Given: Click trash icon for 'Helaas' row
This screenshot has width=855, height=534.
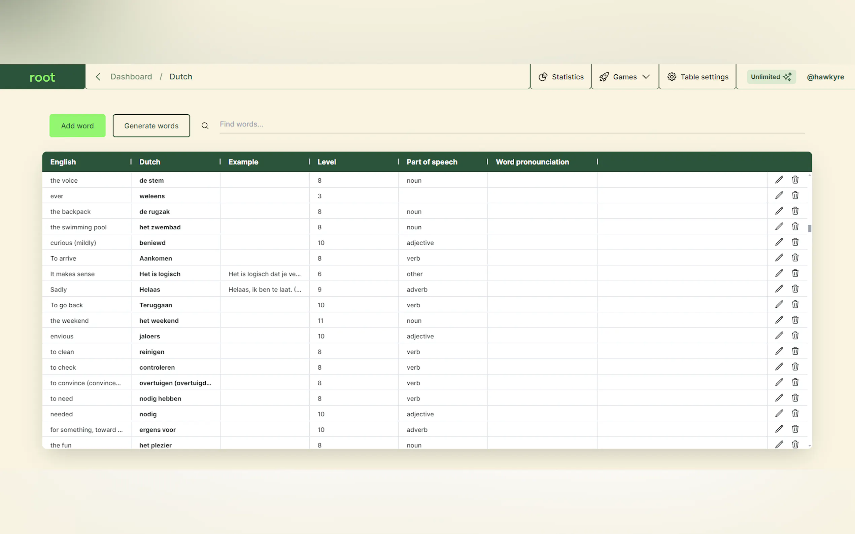Looking at the screenshot, I should click(x=795, y=289).
